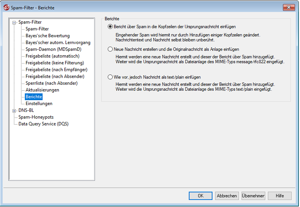Open Data Query Service (DQS)
The height and width of the screenshot is (207, 300).
click(43, 124)
